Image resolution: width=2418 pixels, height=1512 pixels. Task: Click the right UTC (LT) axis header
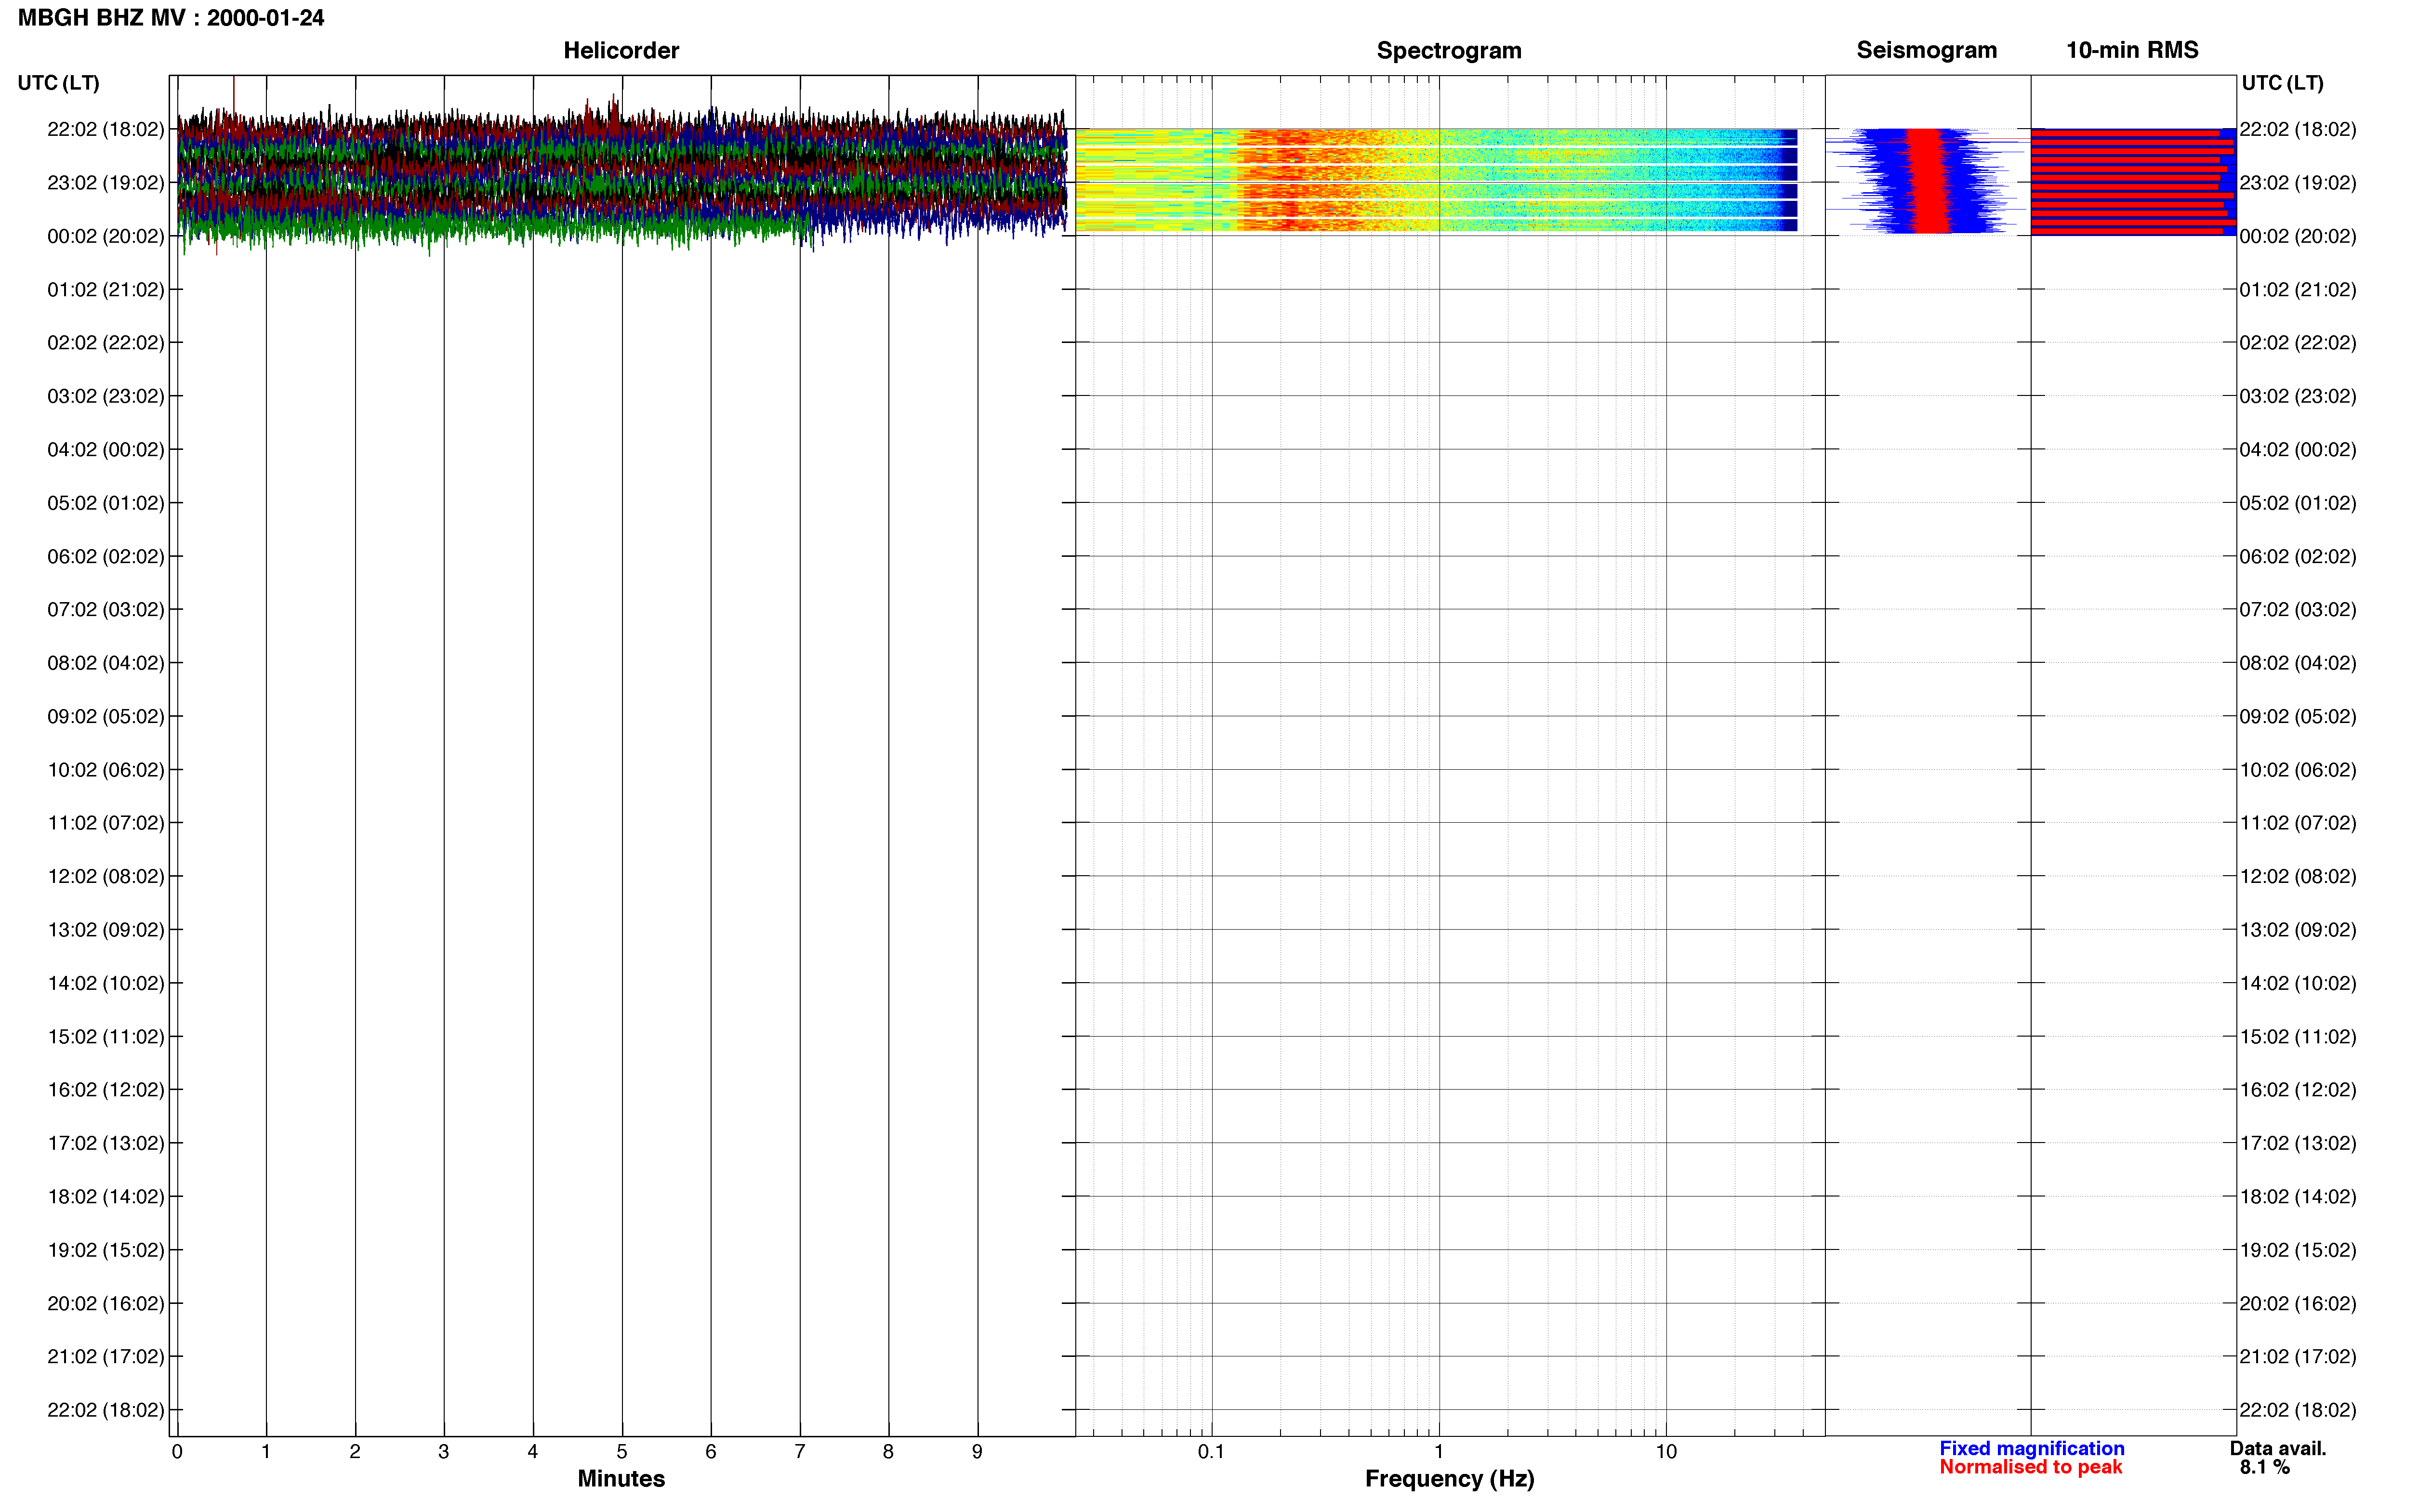[2282, 83]
